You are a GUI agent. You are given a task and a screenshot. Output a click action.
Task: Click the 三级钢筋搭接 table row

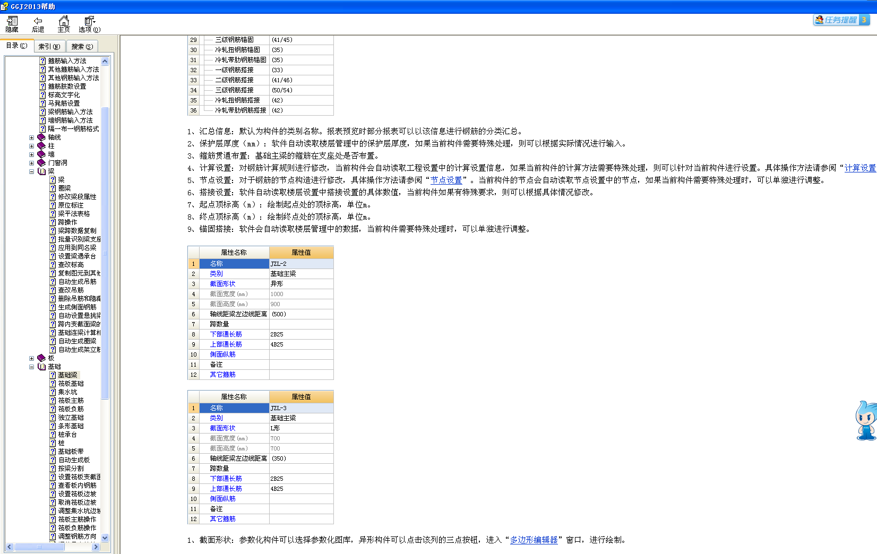click(261, 90)
